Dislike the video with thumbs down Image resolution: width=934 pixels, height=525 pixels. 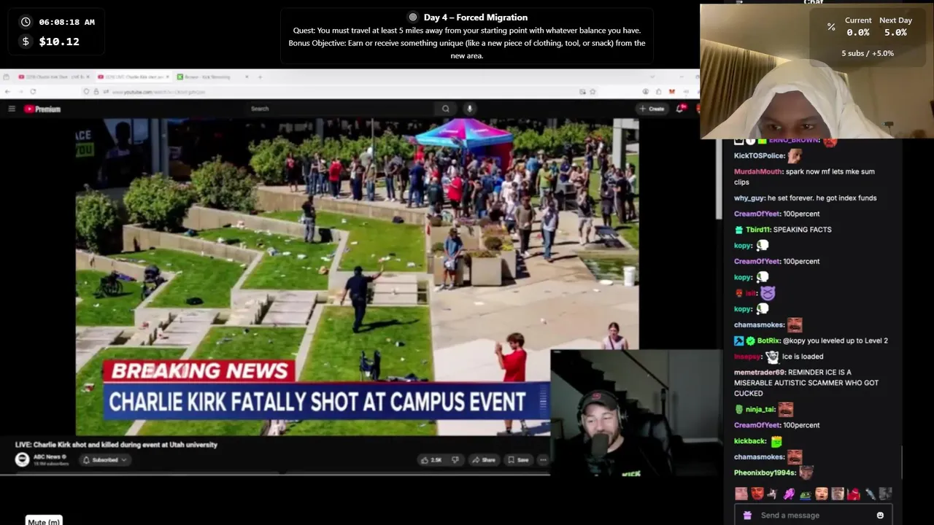(455, 460)
